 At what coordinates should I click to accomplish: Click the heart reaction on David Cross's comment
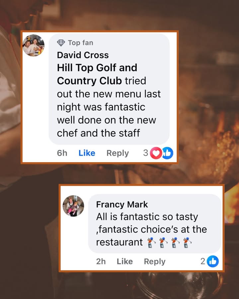pyautogui.click(x=156, y=153)
